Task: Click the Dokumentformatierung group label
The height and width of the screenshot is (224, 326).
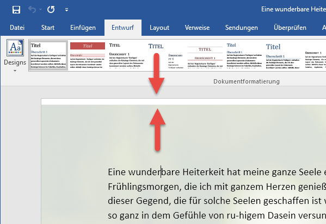Action: (247, 81)
